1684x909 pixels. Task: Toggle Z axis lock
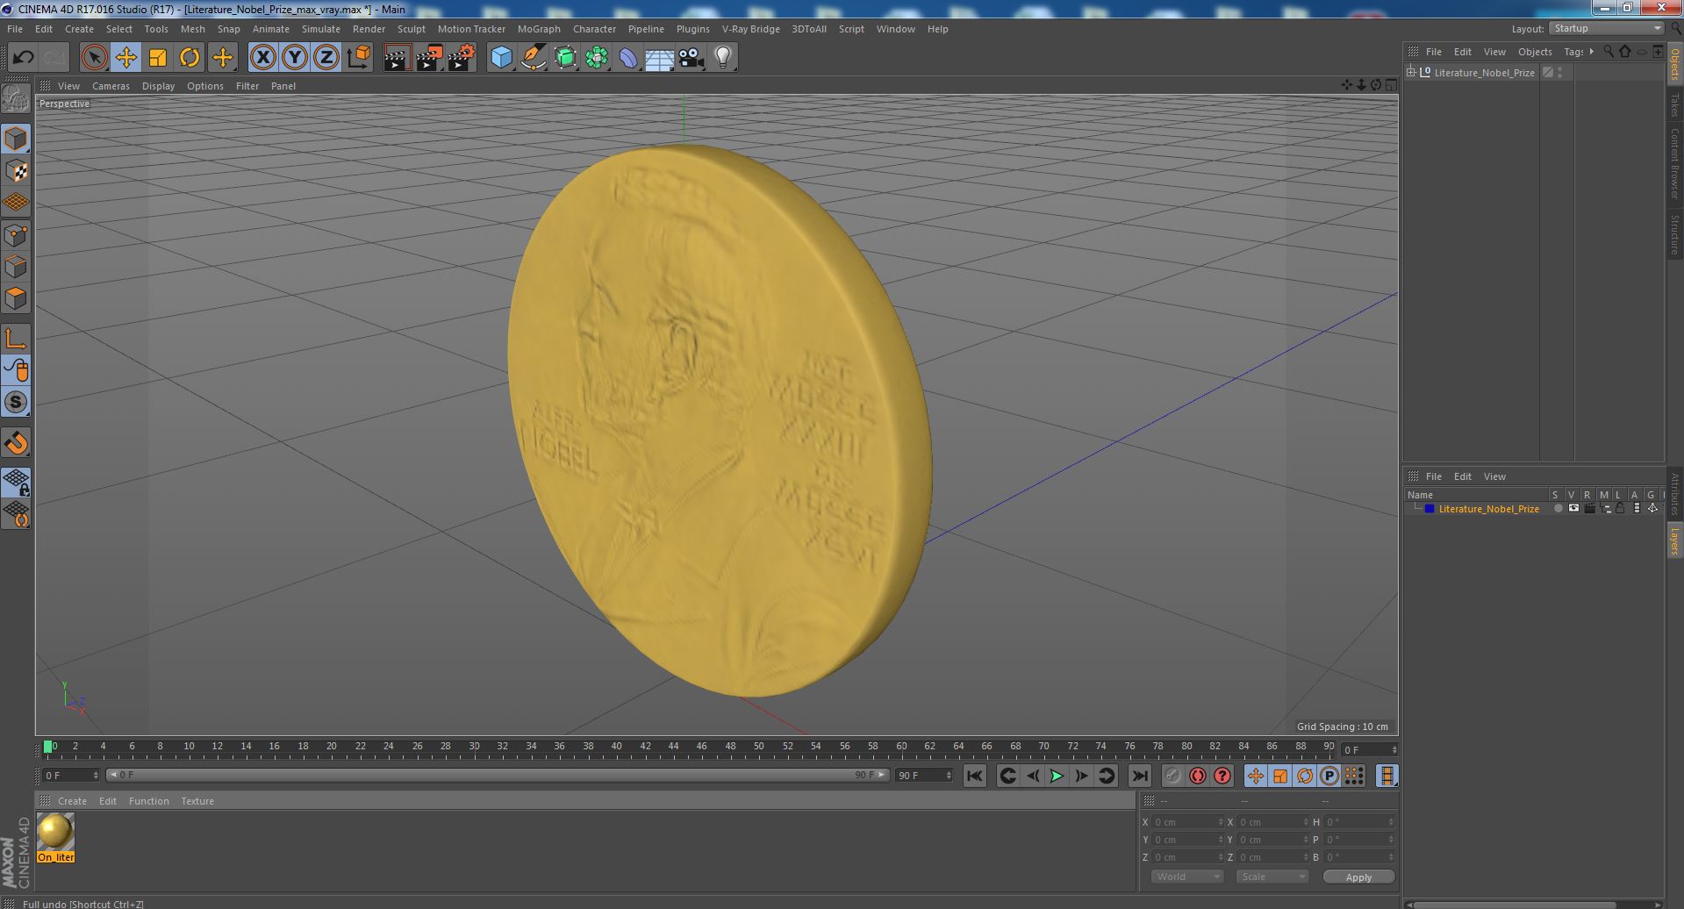tap(326, 58)
